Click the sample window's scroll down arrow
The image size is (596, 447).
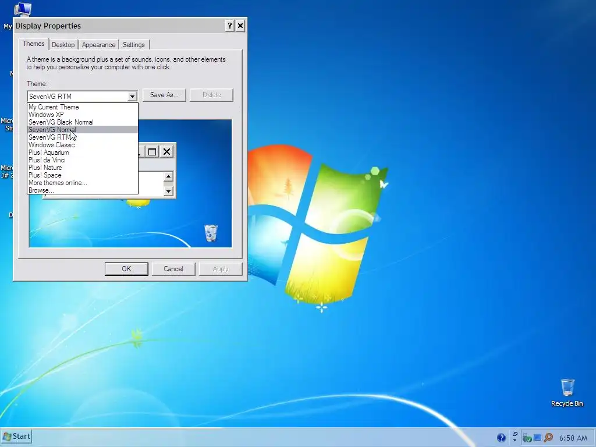[168, 191]
